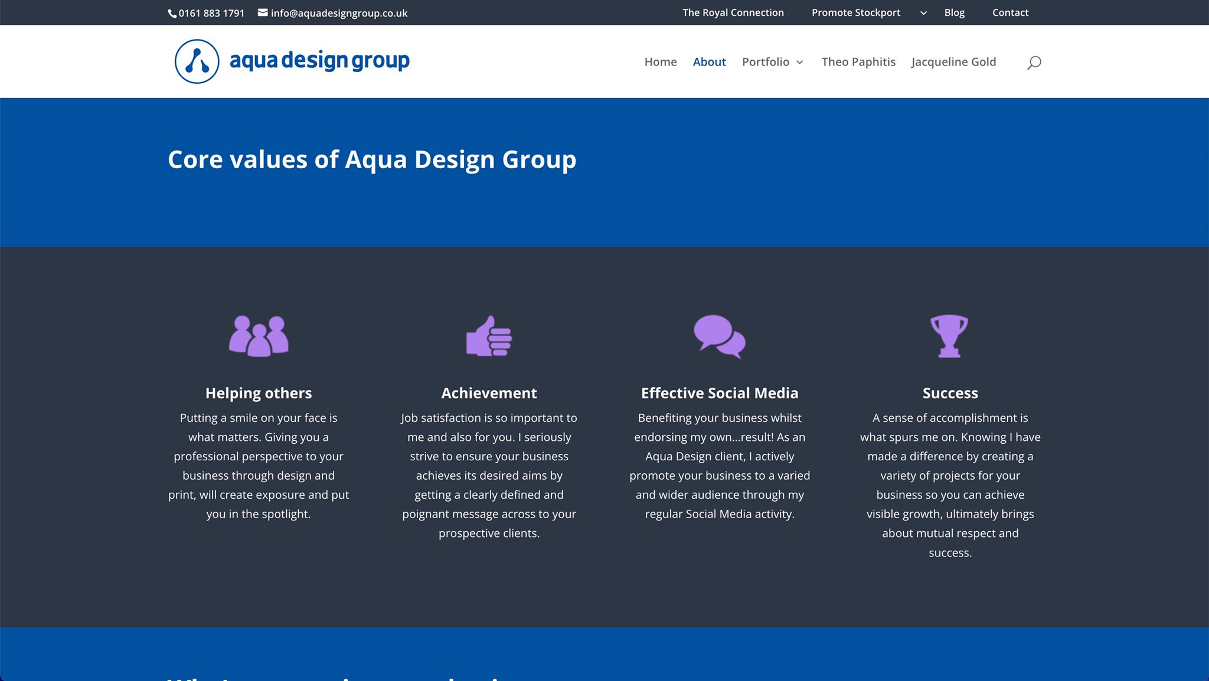Viewport: 1209px width, 681px height.
Task: Expand the Portfolio menu chevron
Action: [x=800, y=63]
